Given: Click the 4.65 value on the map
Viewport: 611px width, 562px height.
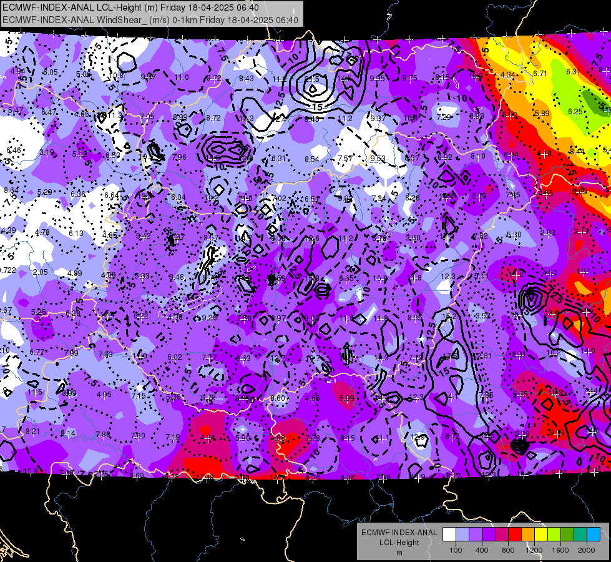Looking at the screenshot, I should pos(313,398).
